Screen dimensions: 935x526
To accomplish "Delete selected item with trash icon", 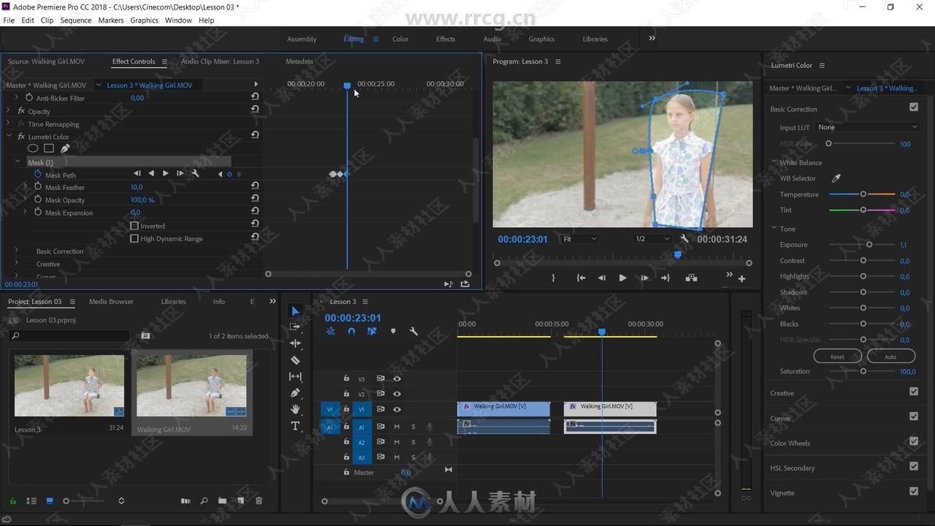I will coord(259,501).
